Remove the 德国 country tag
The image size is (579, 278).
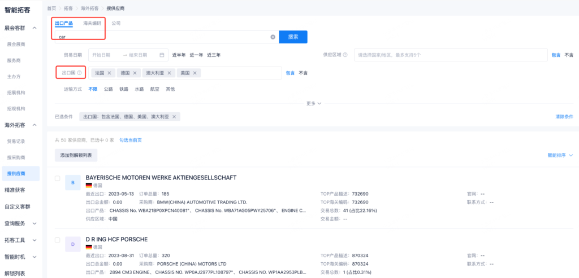pyautogui.click(x=135, y=73)
